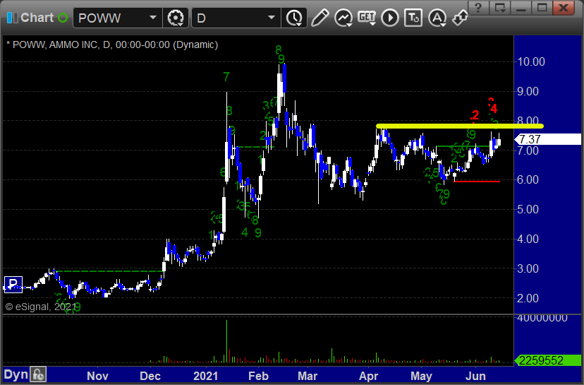This screenshot has width=584, height=385.
Task: Click the Jun date axis label
Action: point(475,376)
